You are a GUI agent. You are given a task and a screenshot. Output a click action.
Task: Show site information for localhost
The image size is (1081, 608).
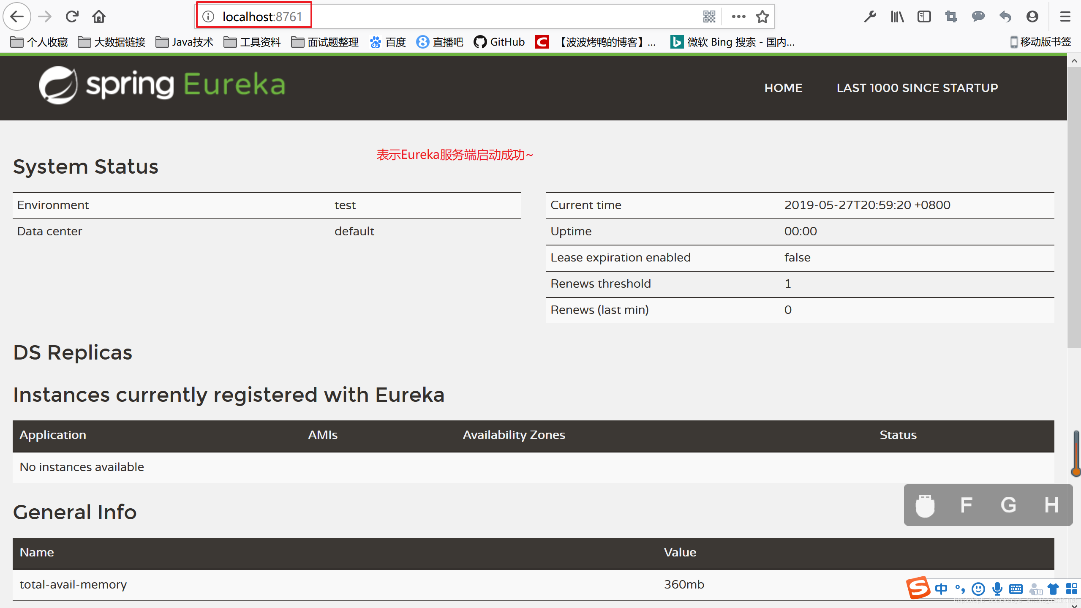point(208,16)
